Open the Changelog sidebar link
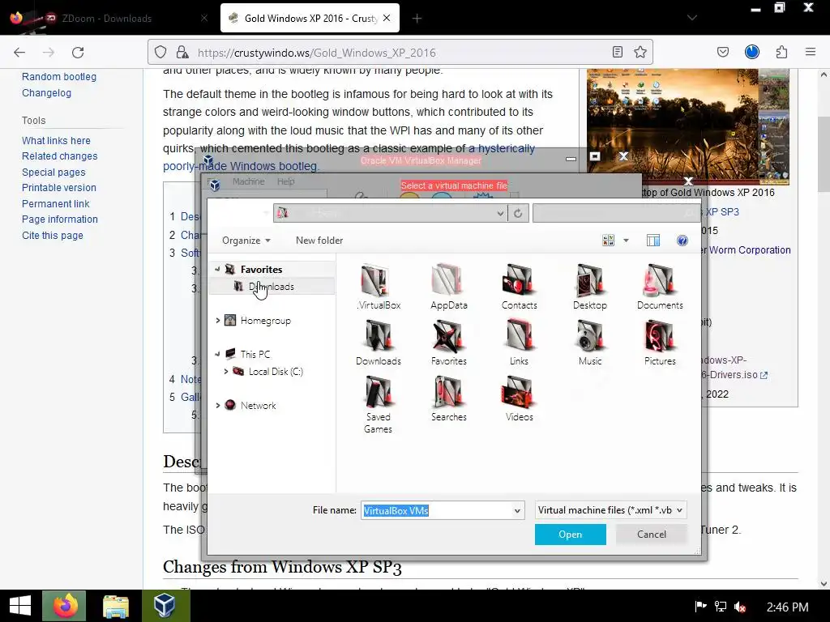 [46, 93]
